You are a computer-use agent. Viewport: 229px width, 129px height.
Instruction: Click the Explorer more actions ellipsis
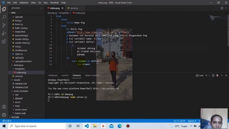[x=41, y=8]
